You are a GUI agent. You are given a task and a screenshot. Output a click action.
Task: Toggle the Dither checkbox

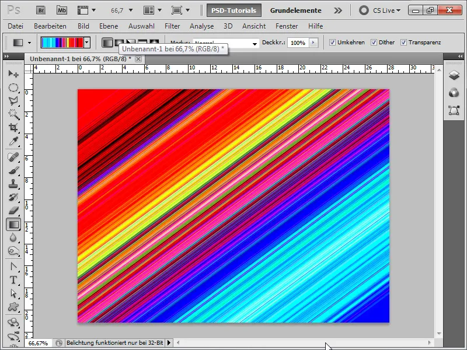pyautogui.click(x=374, y=42)
